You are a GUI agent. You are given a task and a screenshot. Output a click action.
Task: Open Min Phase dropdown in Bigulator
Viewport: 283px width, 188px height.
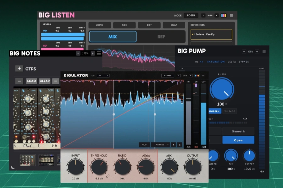[160, 145]
